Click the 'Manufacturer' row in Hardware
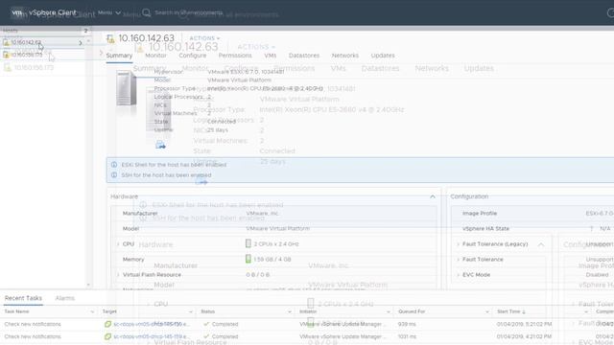The image size is (614, 345). pos(273,214)
